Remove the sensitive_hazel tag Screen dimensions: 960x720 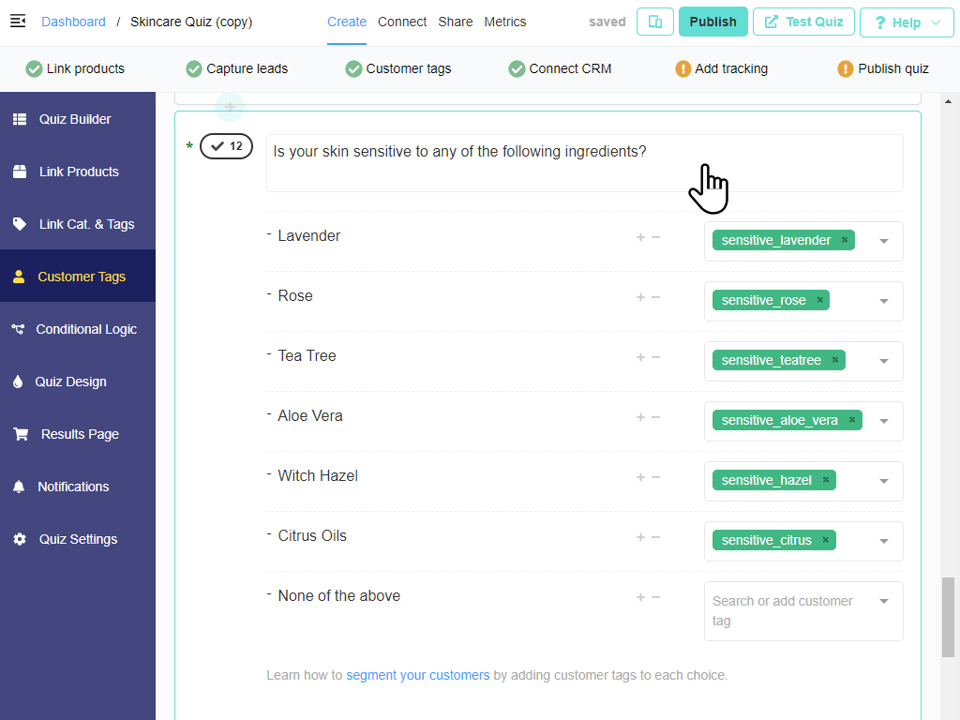826,480
